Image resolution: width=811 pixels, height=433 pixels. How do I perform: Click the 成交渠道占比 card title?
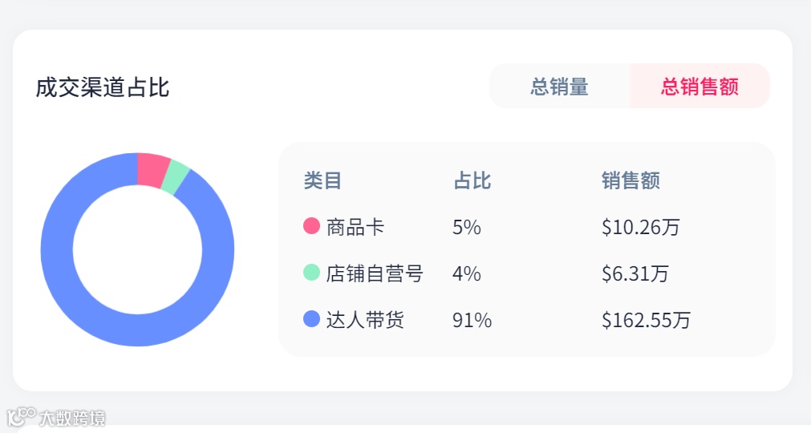click(103, 87)
